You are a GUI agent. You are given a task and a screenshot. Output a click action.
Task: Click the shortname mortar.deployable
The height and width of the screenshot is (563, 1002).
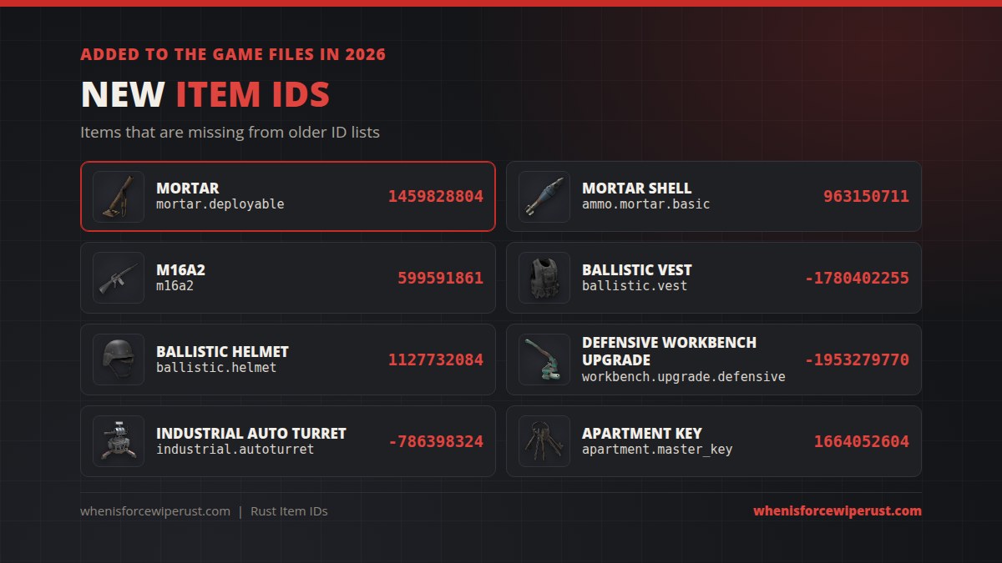pyautogui.click(x=220, y=204)
